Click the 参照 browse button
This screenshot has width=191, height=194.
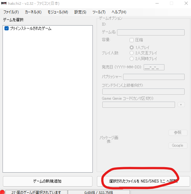178,133
